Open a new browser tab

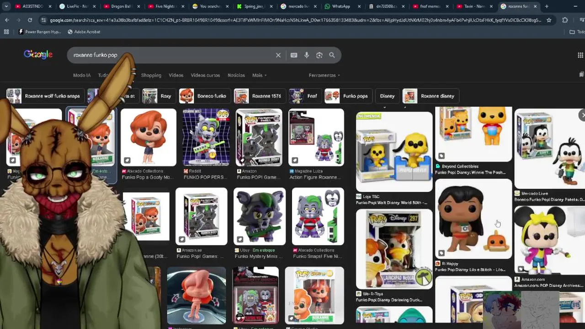(x=547, y=6)
